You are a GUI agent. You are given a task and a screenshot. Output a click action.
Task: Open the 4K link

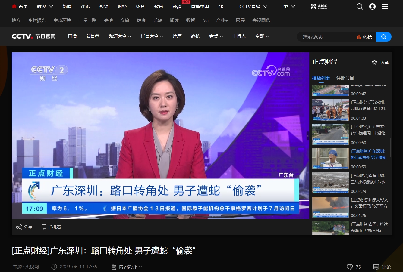tap(221, 6)
